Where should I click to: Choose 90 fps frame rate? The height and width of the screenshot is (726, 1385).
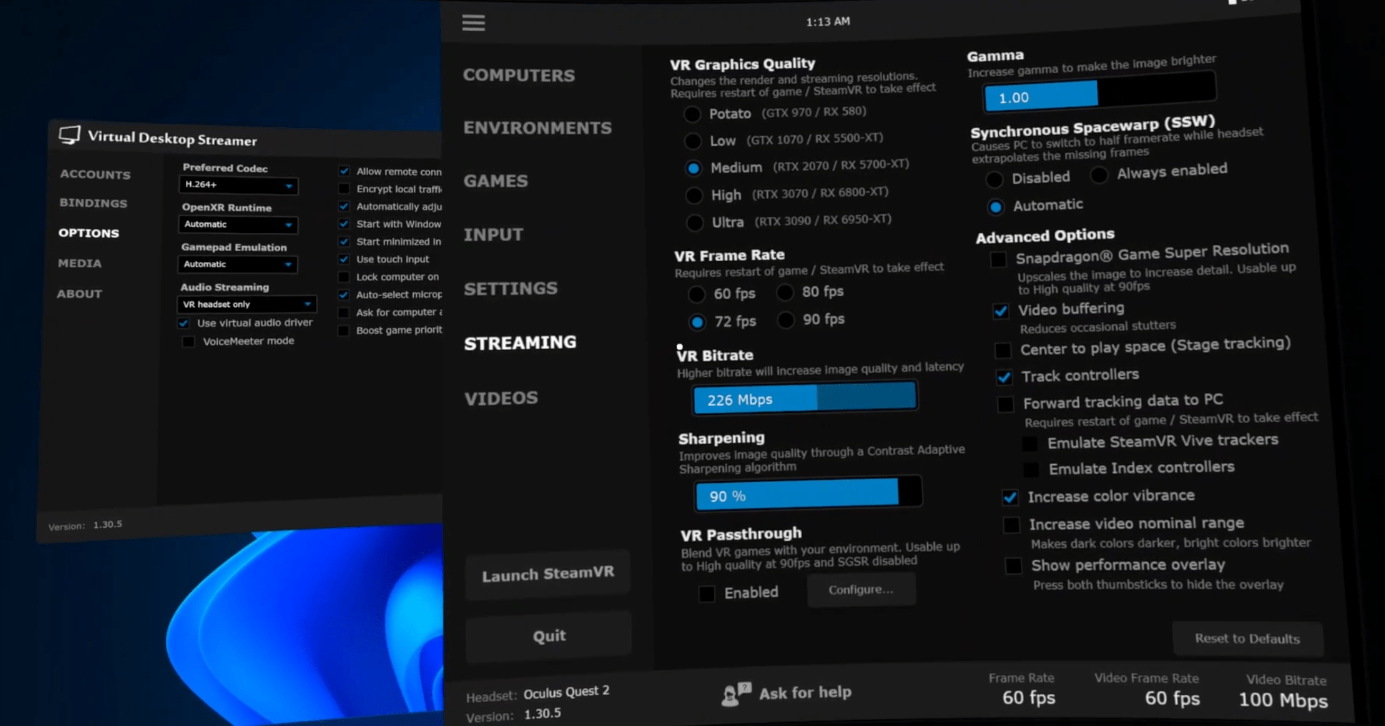tap(786, 320)
